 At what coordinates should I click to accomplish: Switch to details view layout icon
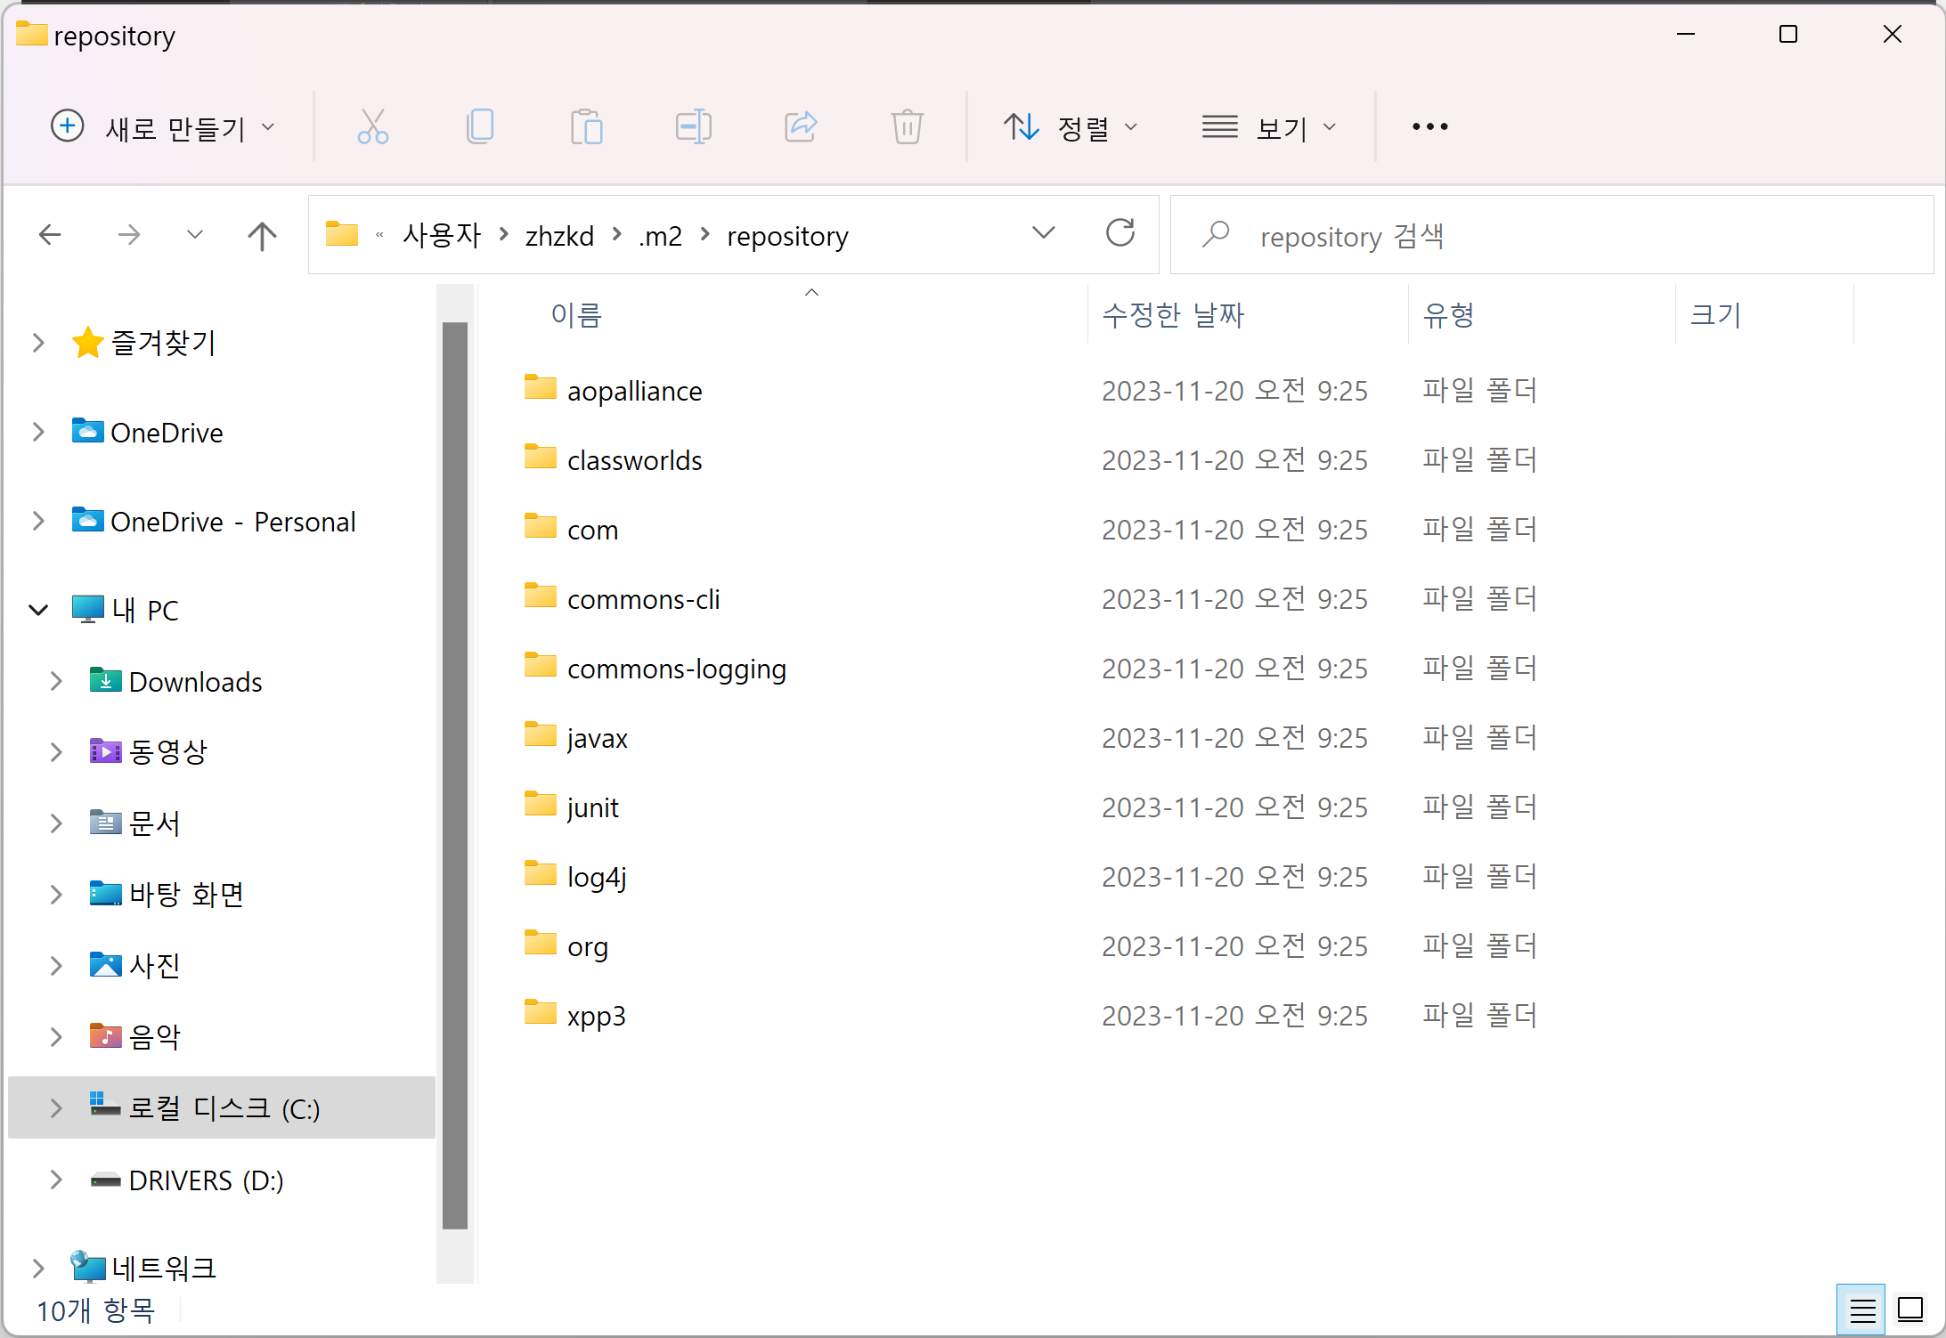coord(1861,1310)
